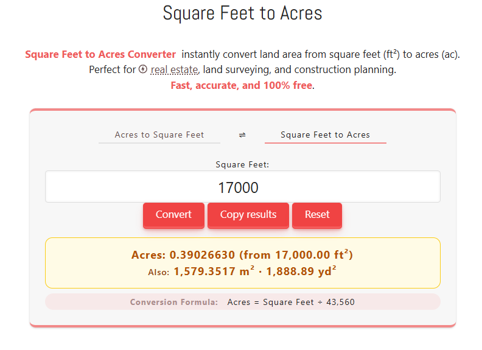The width and height of the screenshot is (482, 350).
Task: Switch to the Acres to Square Feet tab
Action: tap(159, 135)
